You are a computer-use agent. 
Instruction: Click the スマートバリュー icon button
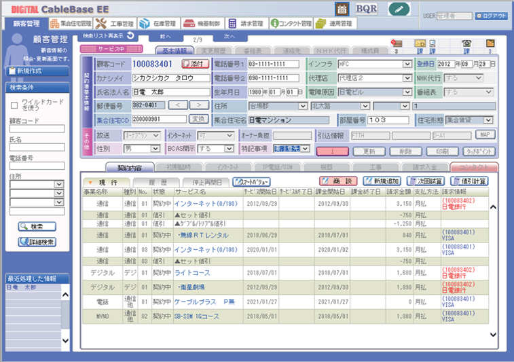pyautogui.click(x=251, y=182)
